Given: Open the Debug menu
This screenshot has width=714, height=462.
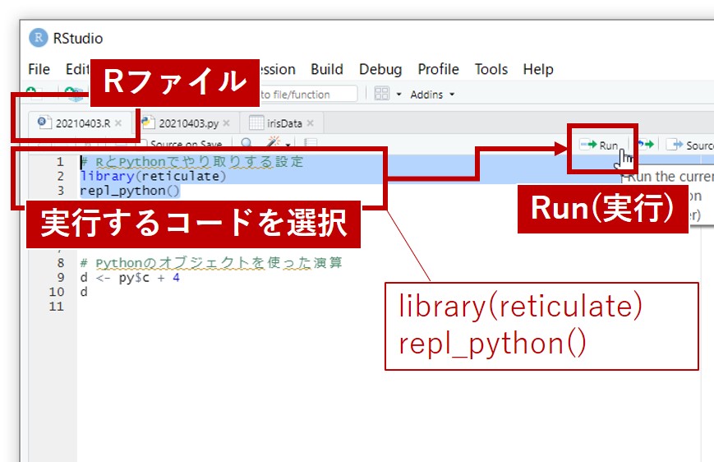Looking at the screenshot, I should pyautogui.click(x=380, y=69).
